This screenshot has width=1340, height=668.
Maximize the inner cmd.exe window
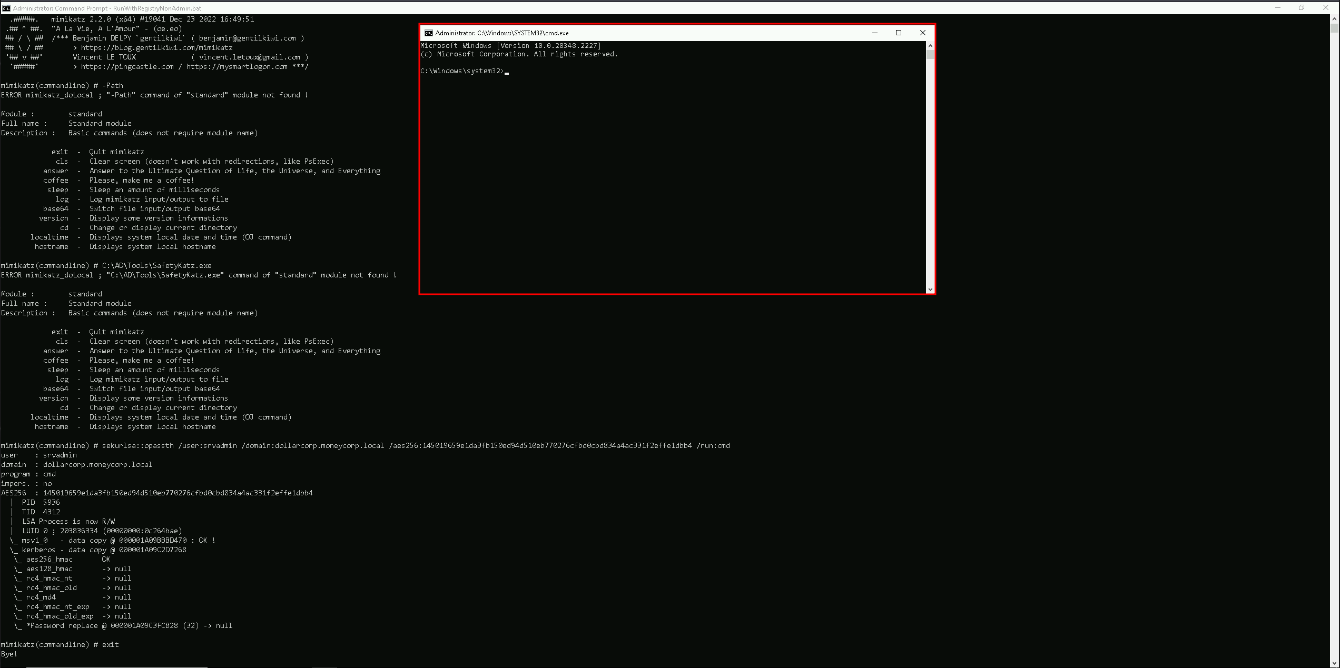click(899, 33)
